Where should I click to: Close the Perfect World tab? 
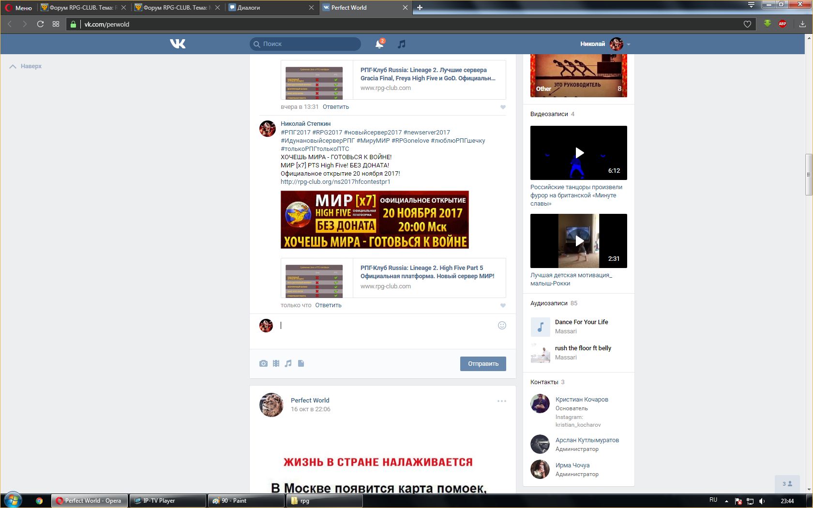pyautogui.click(x=405, y=7)
